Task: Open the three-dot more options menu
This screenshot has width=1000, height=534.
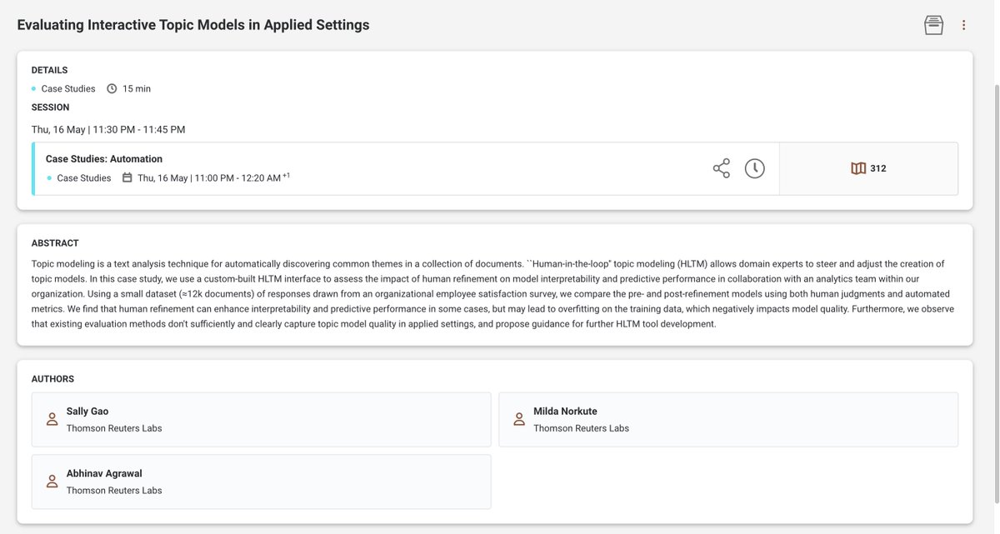Action: [x=964, y=25]
